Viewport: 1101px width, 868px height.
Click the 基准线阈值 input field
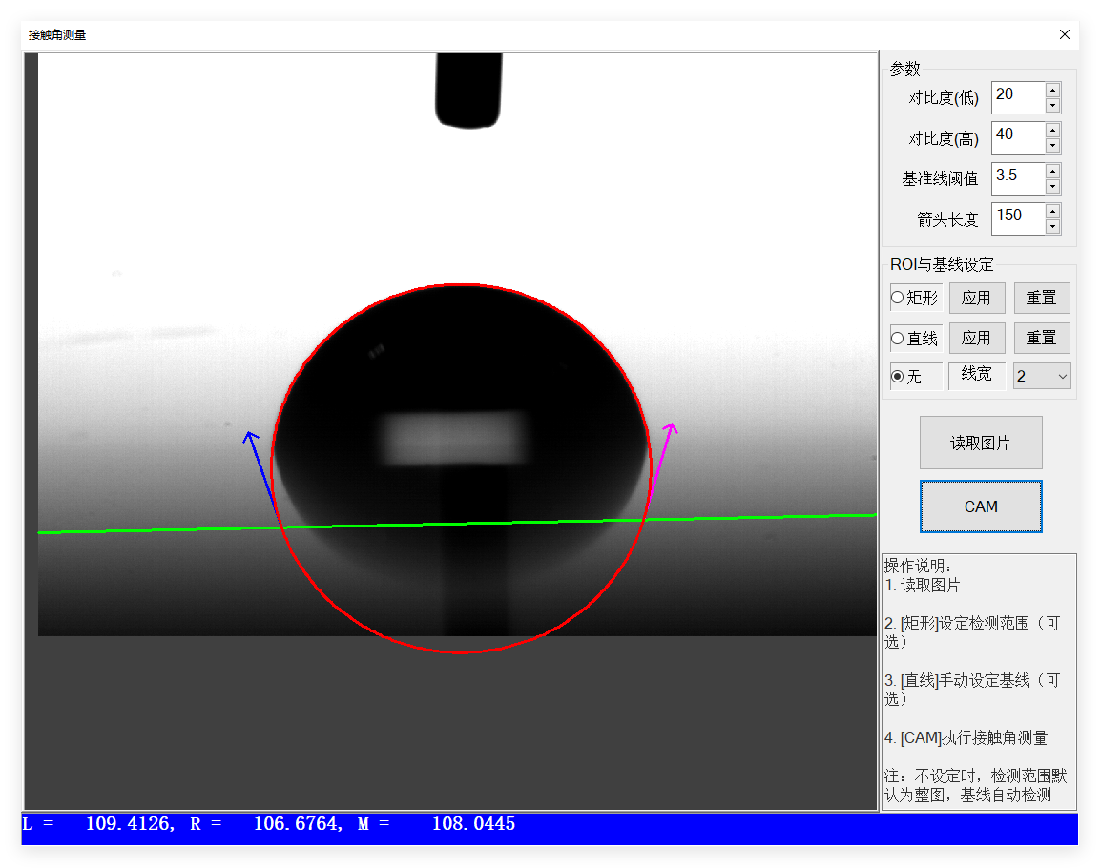click(x=1017, y=177)
